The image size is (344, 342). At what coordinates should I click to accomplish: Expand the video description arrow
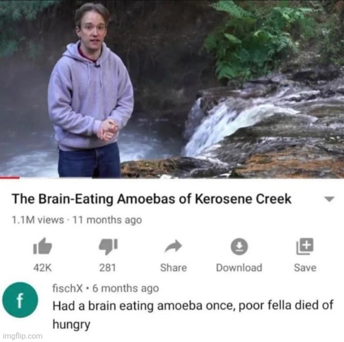(x=329, y=199)
